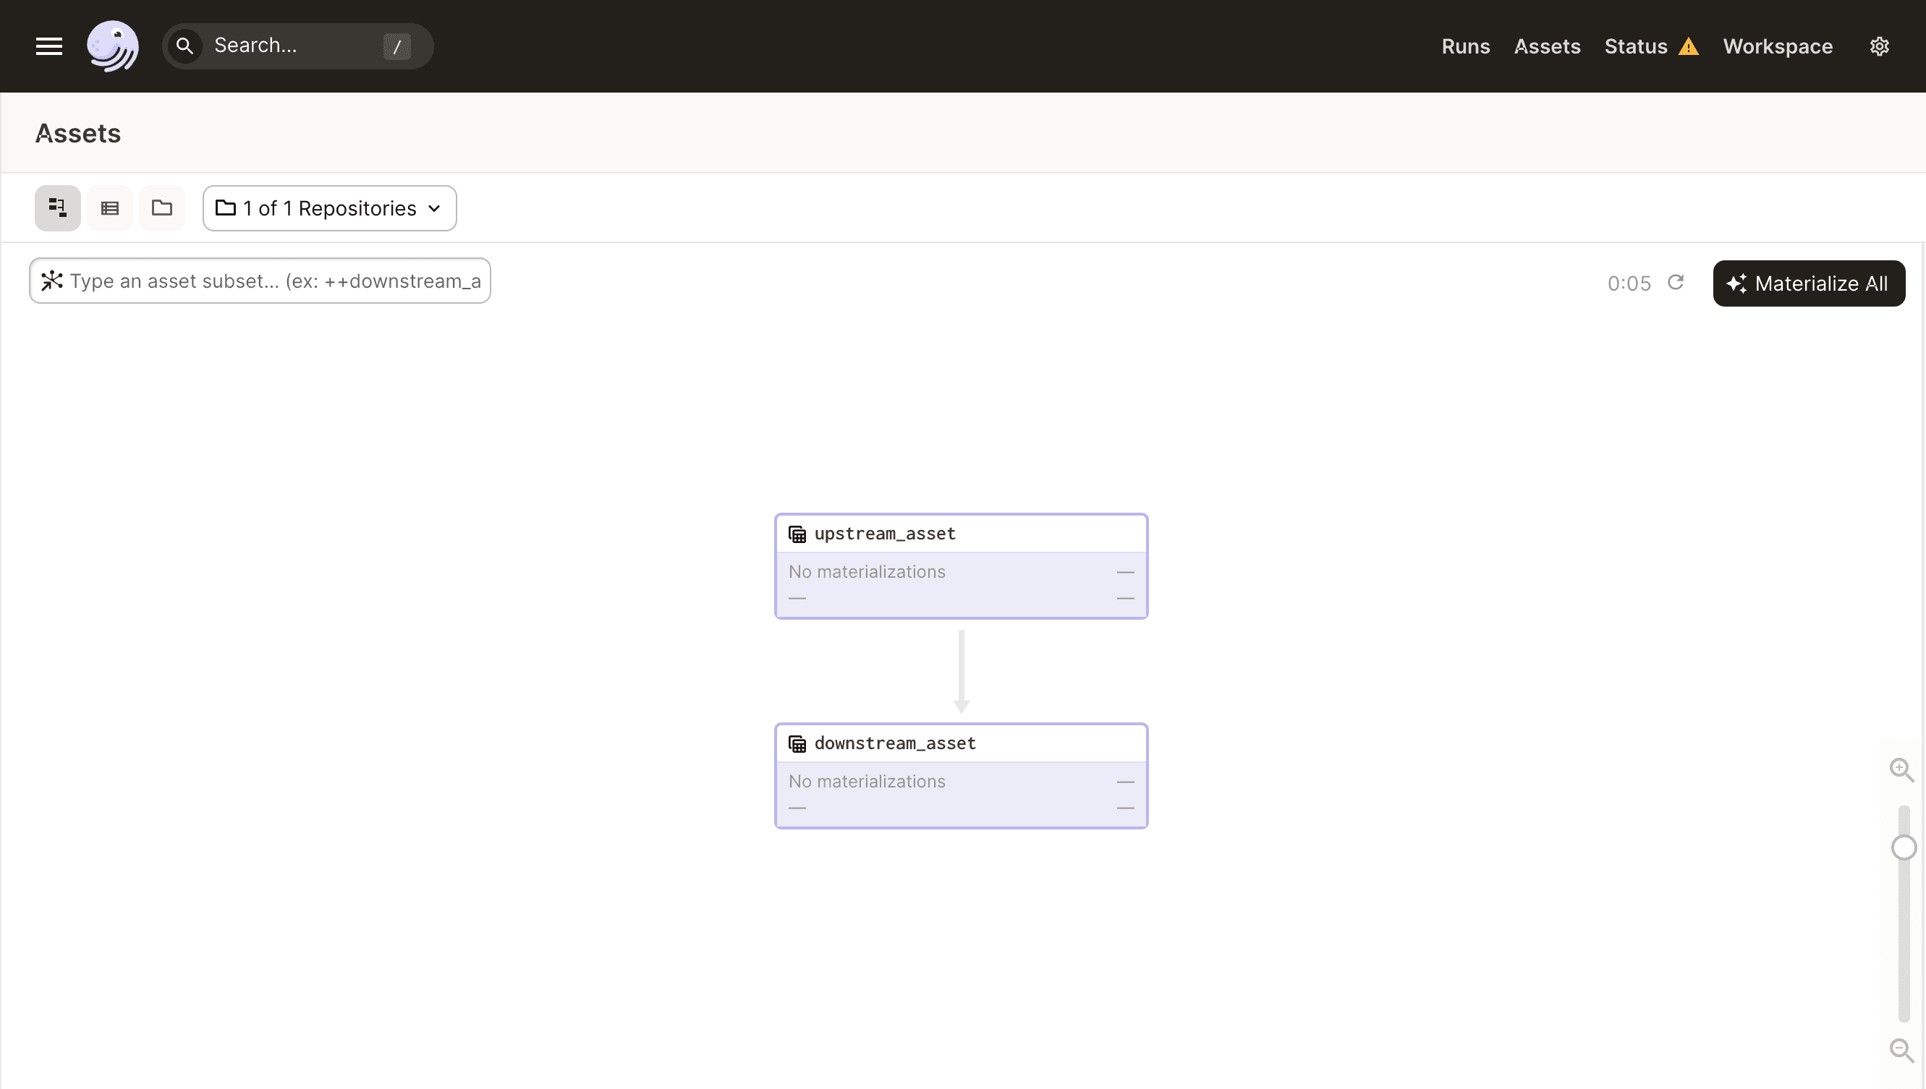Expand the 1 of 1 Repositories dropdown
Screen dimensions: 1926x1089
[x=329, y=208]
